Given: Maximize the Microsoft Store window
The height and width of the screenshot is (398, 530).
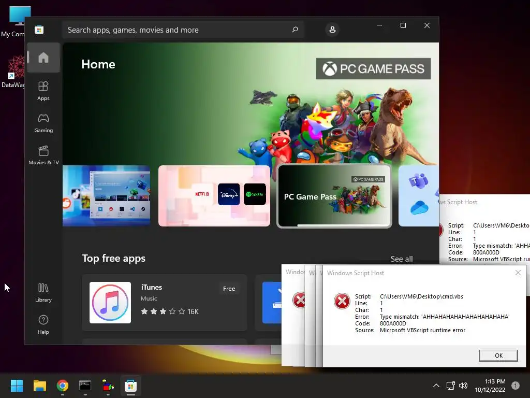Looking at the screenshot, I should click(x=403, y=25).
